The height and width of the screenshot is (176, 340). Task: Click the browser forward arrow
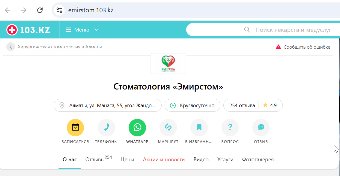[23, 10]
